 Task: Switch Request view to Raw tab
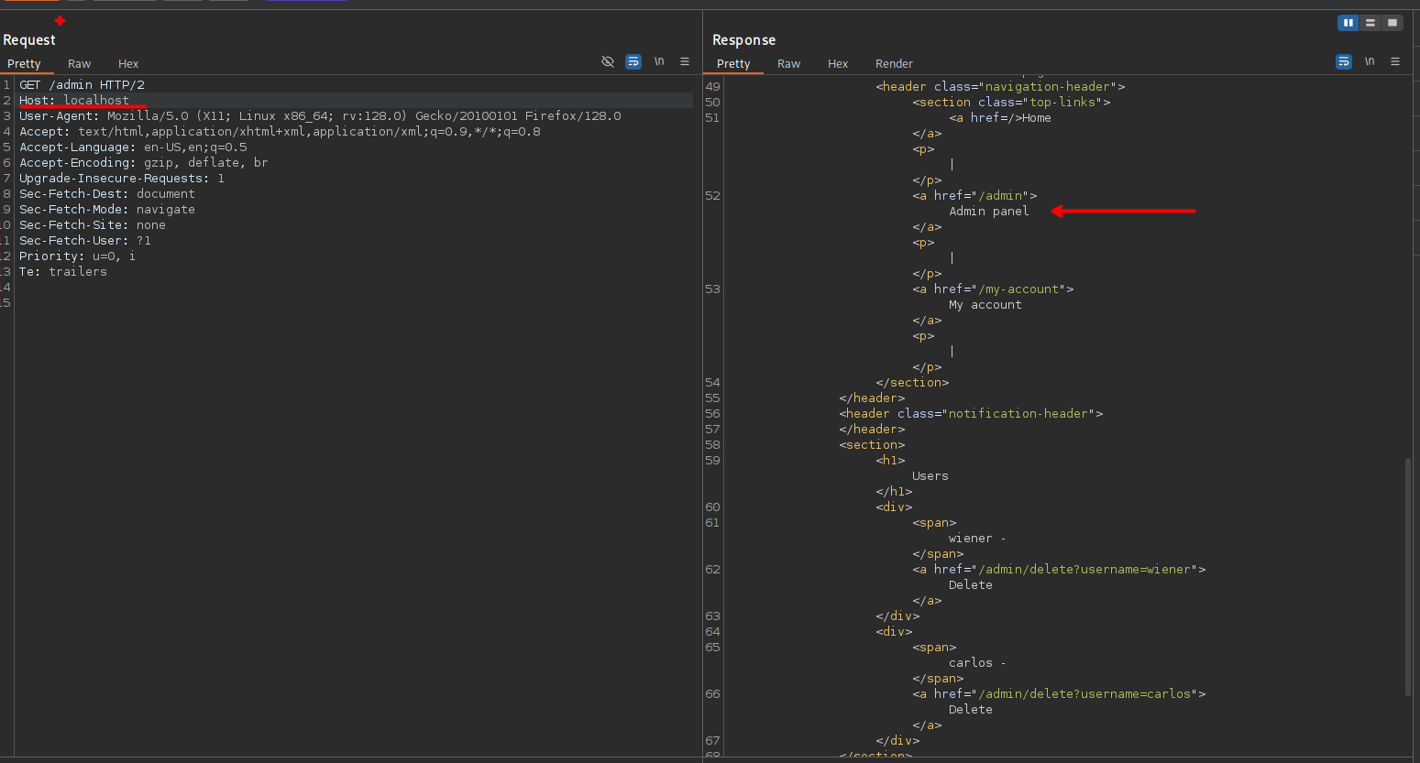[x=79, y=64]
